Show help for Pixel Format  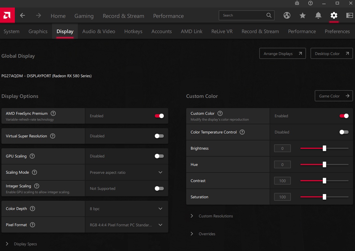click(33, 225)
